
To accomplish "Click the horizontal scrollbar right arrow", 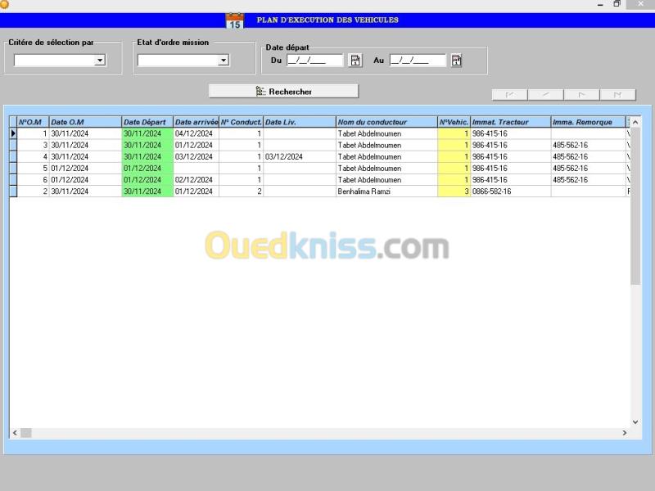I will point(625,433).
